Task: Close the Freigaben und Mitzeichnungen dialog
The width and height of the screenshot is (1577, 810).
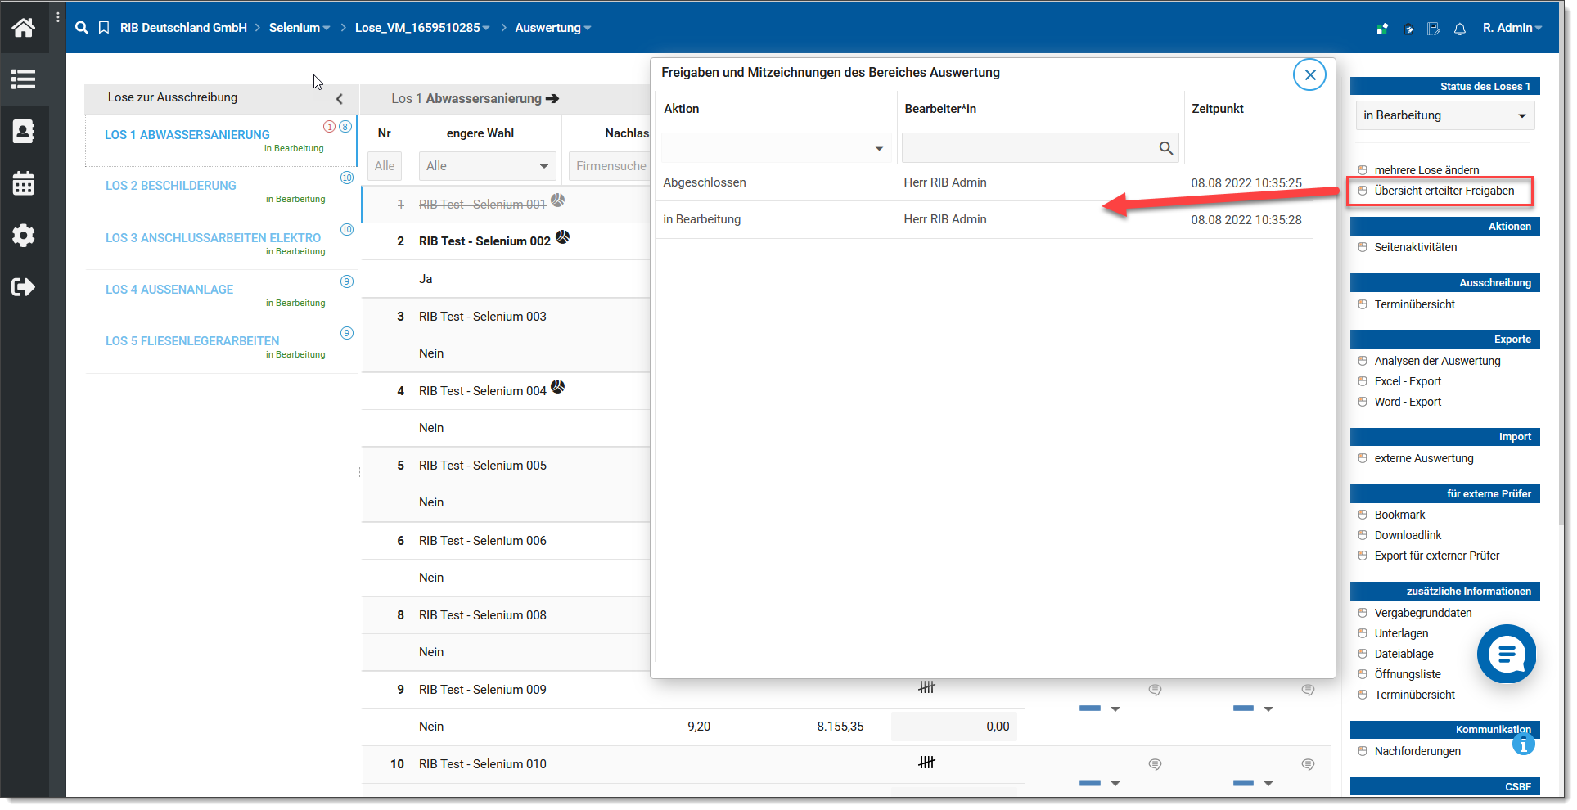Action: 1309,74
